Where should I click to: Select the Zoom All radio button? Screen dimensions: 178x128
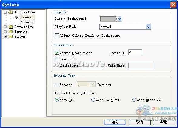(57, 100)
